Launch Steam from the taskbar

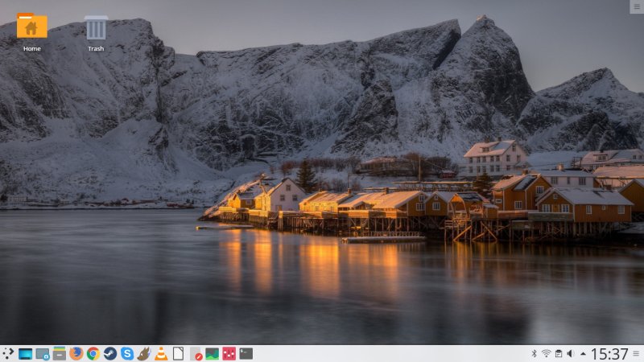click(x=110, y=354)
